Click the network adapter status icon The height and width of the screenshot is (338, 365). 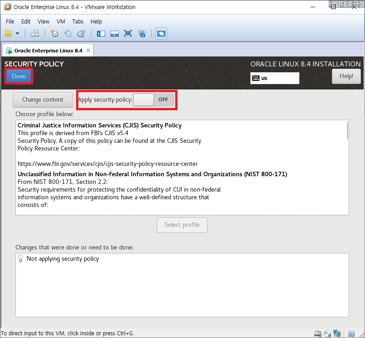[337, 333]
